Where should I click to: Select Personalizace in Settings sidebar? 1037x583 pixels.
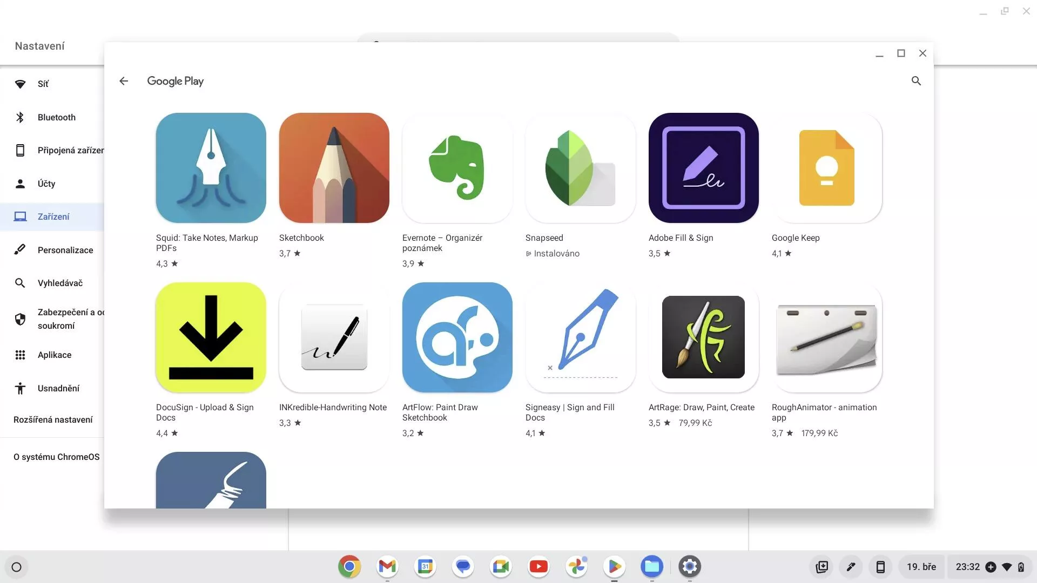tap(52, 250)
